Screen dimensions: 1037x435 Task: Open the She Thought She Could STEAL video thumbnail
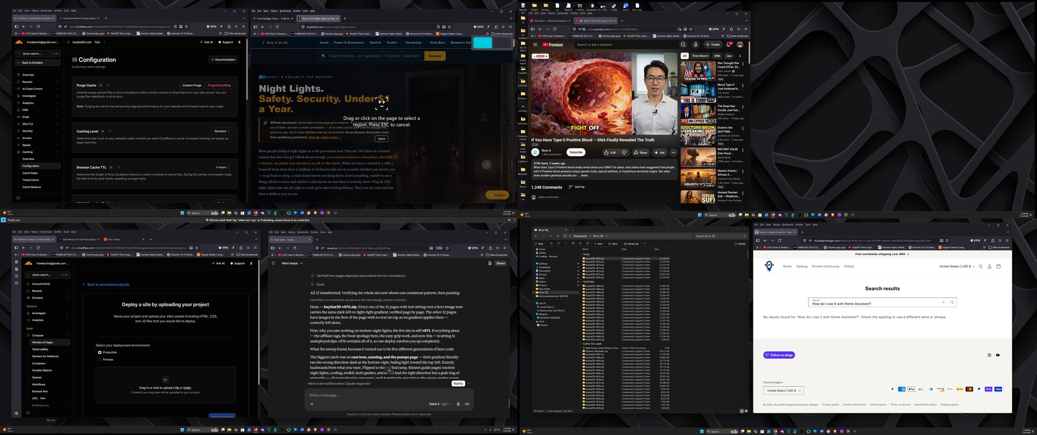pos(698,72)
